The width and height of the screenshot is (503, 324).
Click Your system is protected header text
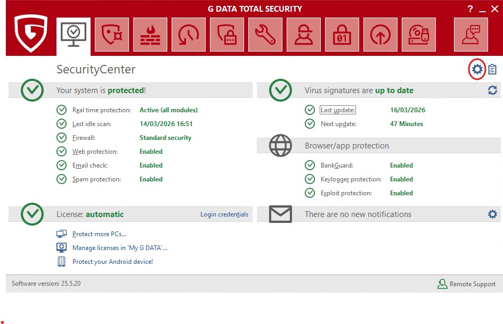click(101, 90)
